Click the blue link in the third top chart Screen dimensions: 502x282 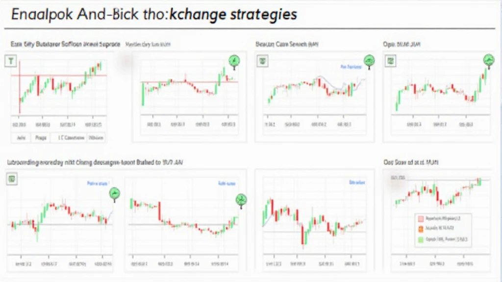coord(351,67)
